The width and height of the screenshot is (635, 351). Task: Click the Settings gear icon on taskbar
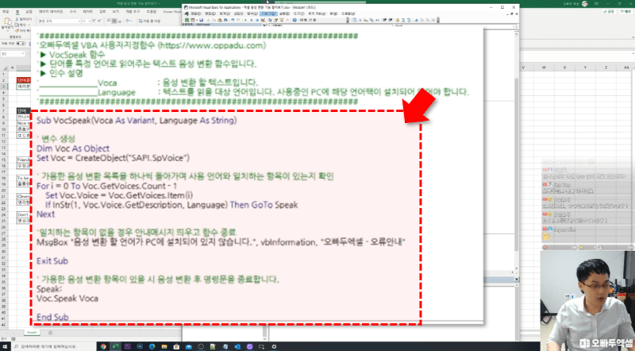coord(274,346)
